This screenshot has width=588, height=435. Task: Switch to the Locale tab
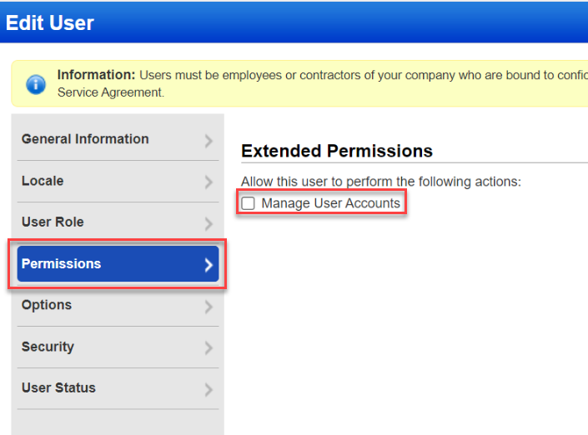43,181
